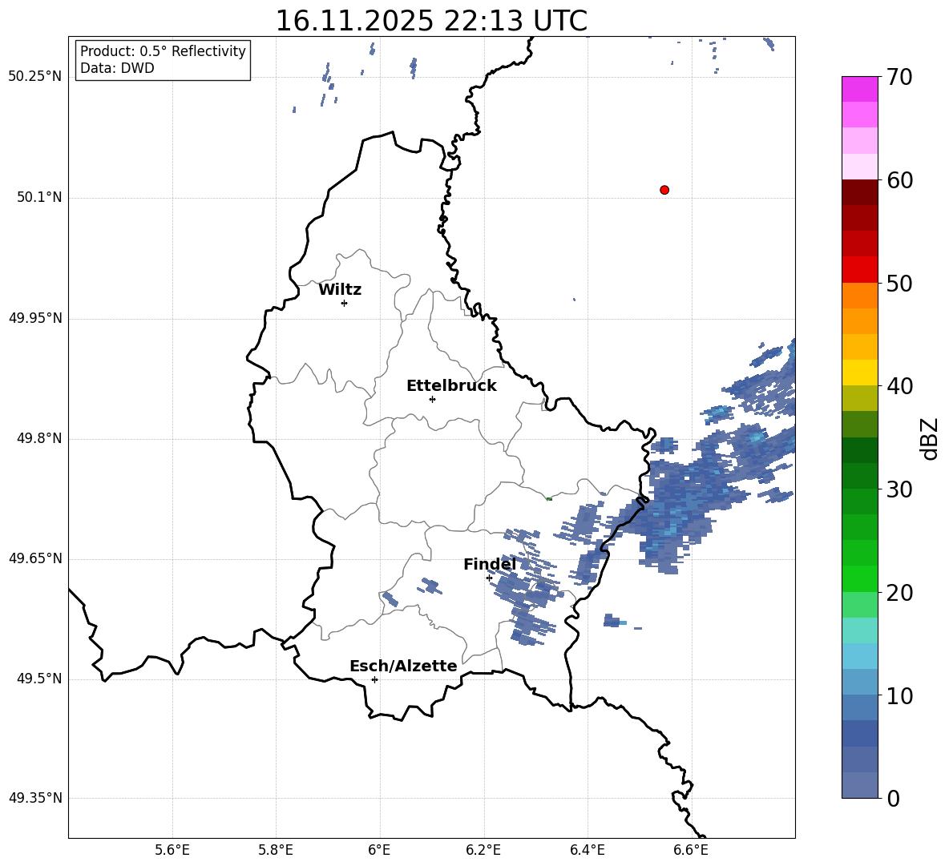The width and height of the screenshot is (949, 866).
Task: Click the Esch/Alzette city label
Action: click(403, 666)
